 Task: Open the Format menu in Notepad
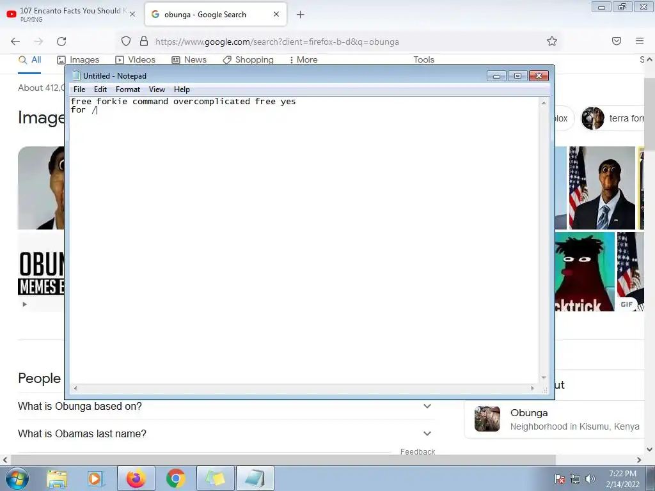tap(128, 90)
